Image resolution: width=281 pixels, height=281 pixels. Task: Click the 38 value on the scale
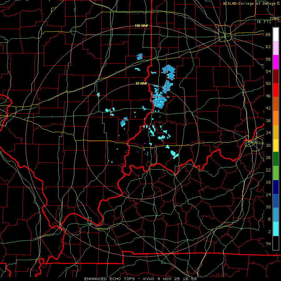(268, 121)
